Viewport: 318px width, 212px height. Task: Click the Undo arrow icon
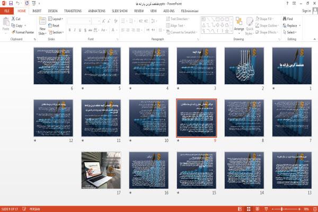tap(18, 3)
